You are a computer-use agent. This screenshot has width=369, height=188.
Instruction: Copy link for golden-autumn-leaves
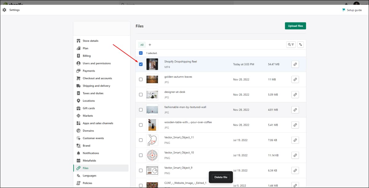click(295, 79)
